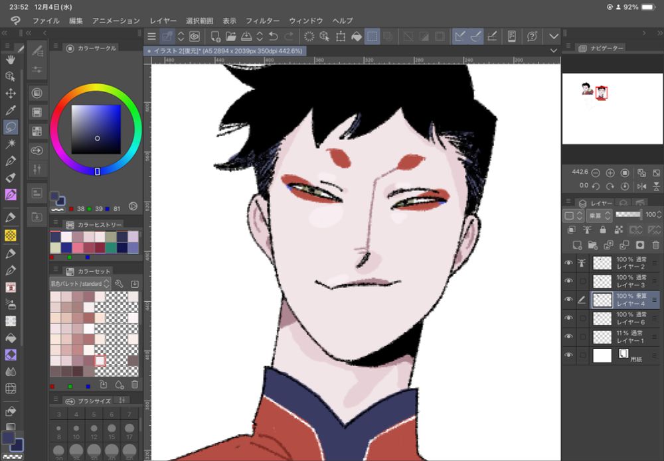The width and height of the screenshot is (664, 461).
Task: Hide layer レイヤー 1
Action: 569,336
